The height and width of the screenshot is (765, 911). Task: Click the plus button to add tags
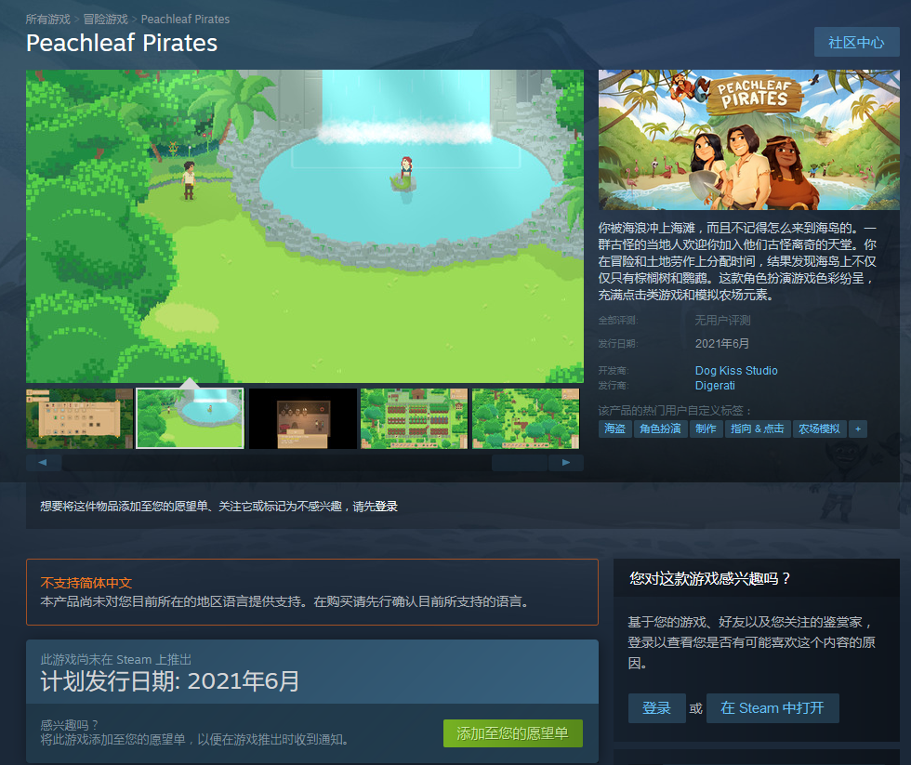coord(858,429)
